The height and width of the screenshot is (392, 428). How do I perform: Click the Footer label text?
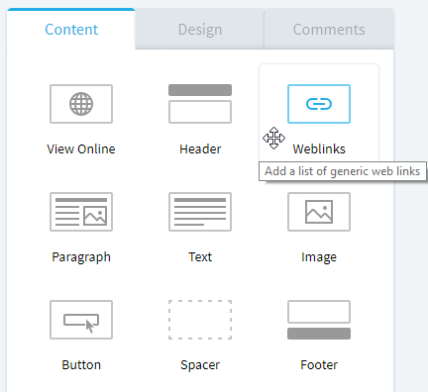click(x=319, y=365)
